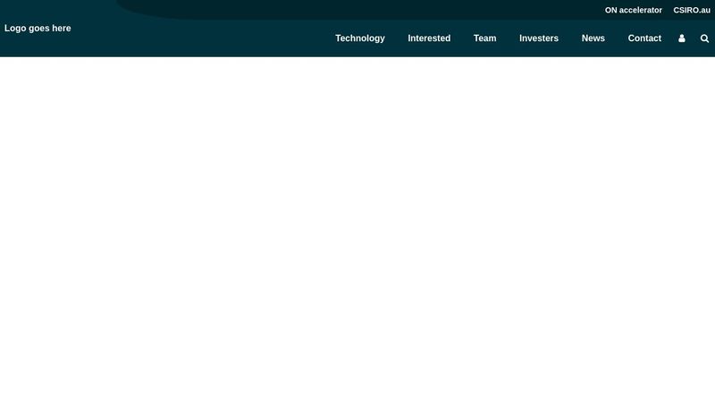The height and width of the screenshot is (402, 715).
Task: Open the Investers navigation link
Action: click(x=539, y=38)
